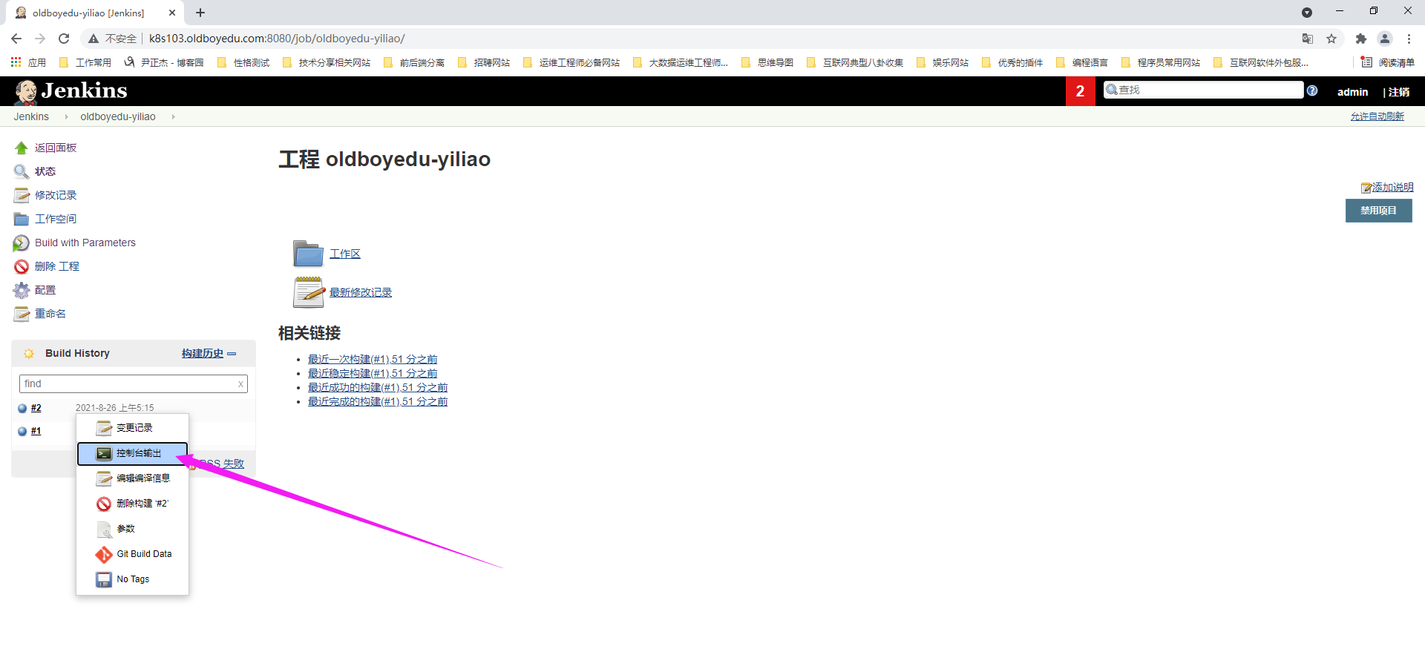
Task: Expand the oldboyedu-yiliao breadcrumb chevron
Action: (x=173, y=117)
